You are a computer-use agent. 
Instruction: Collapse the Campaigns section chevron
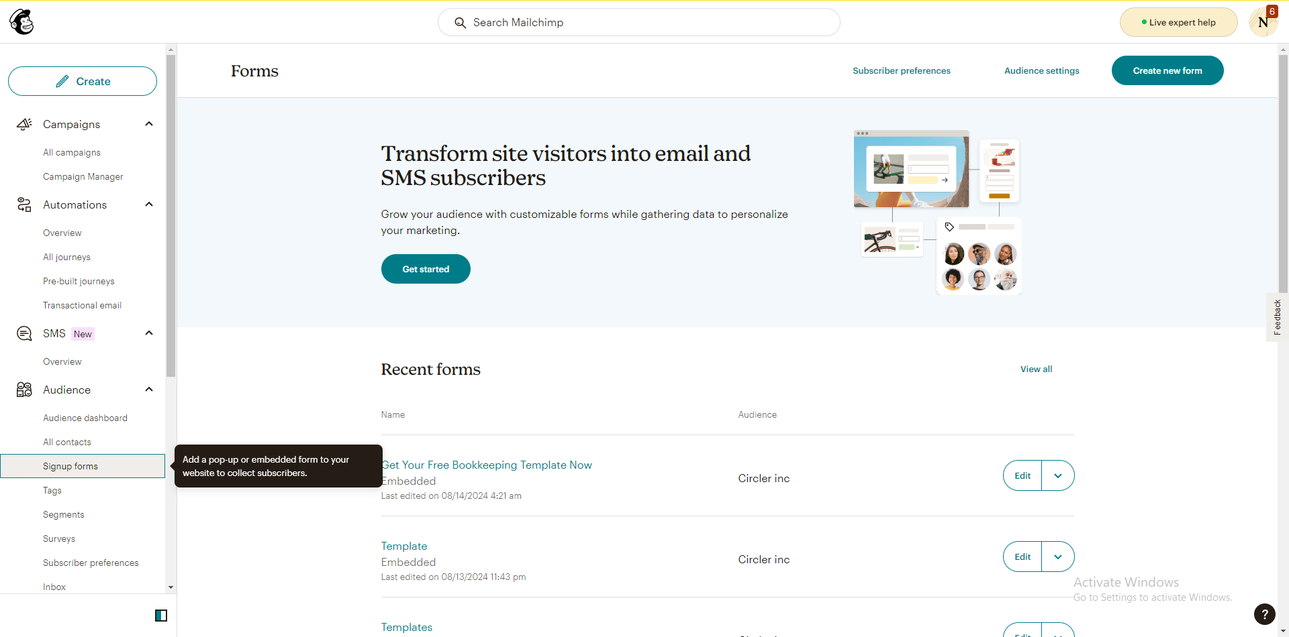point(149,124)
